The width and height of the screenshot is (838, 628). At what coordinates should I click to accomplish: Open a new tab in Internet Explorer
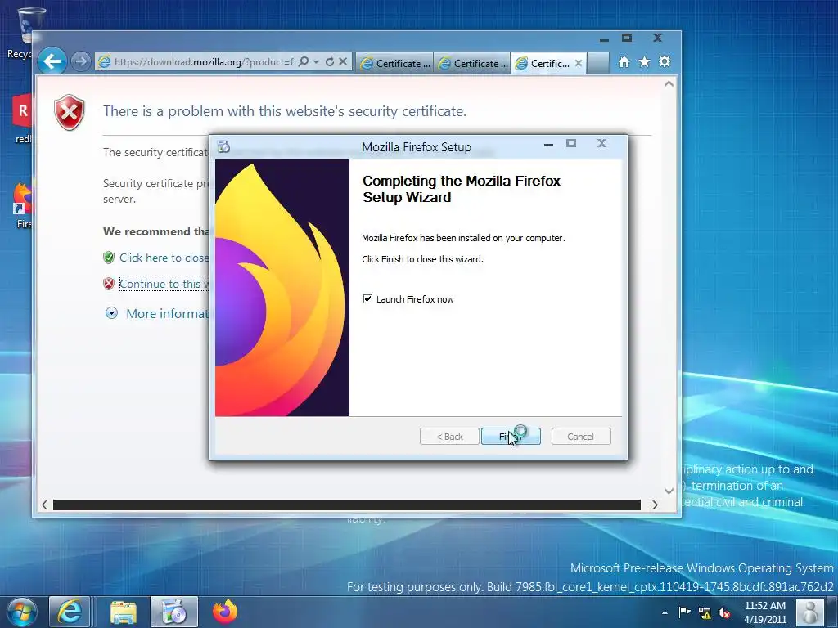tap(598, 63)
